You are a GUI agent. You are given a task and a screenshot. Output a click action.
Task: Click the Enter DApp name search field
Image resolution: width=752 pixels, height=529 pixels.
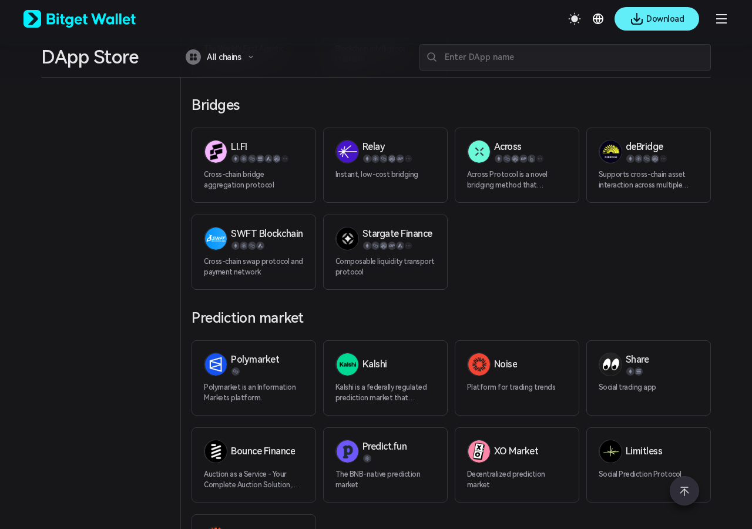(x=565, y=57)
